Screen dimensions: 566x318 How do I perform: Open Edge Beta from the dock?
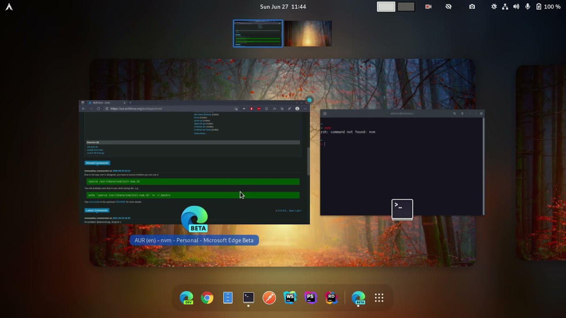(x=358, y=298)
